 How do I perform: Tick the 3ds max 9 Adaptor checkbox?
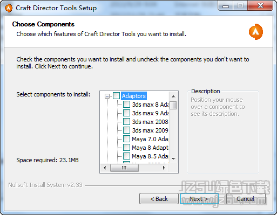tap(126, 113)
